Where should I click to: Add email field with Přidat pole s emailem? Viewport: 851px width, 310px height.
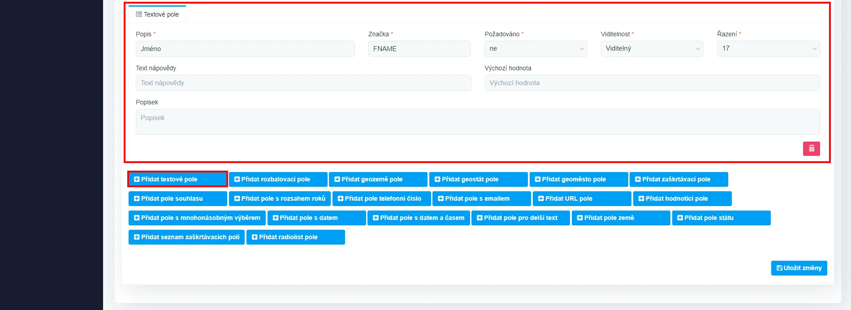pyautogui.click(x=481, y=198)
